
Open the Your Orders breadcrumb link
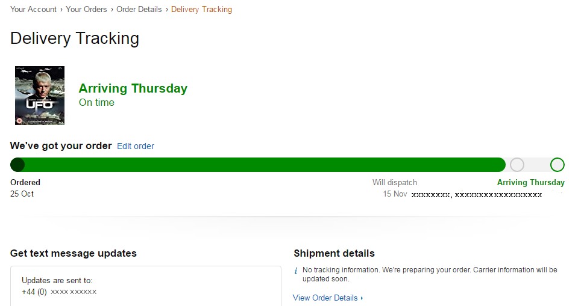click(86, 9)
